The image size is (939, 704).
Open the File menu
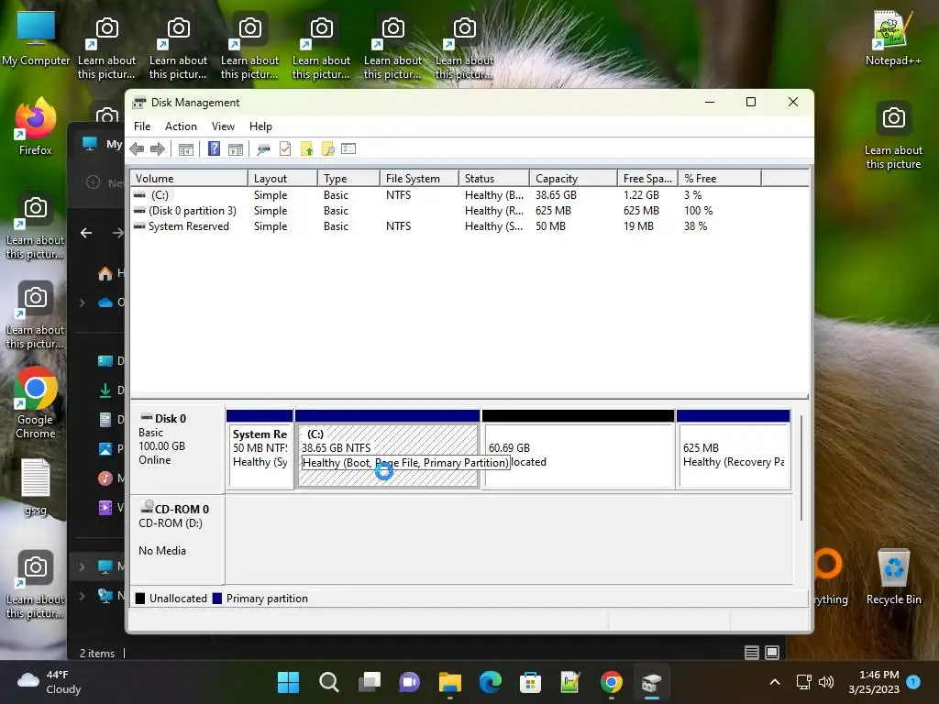click(142, 126)
